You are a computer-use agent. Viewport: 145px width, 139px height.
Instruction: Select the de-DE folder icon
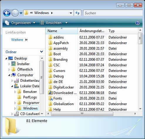coord(50,81)
